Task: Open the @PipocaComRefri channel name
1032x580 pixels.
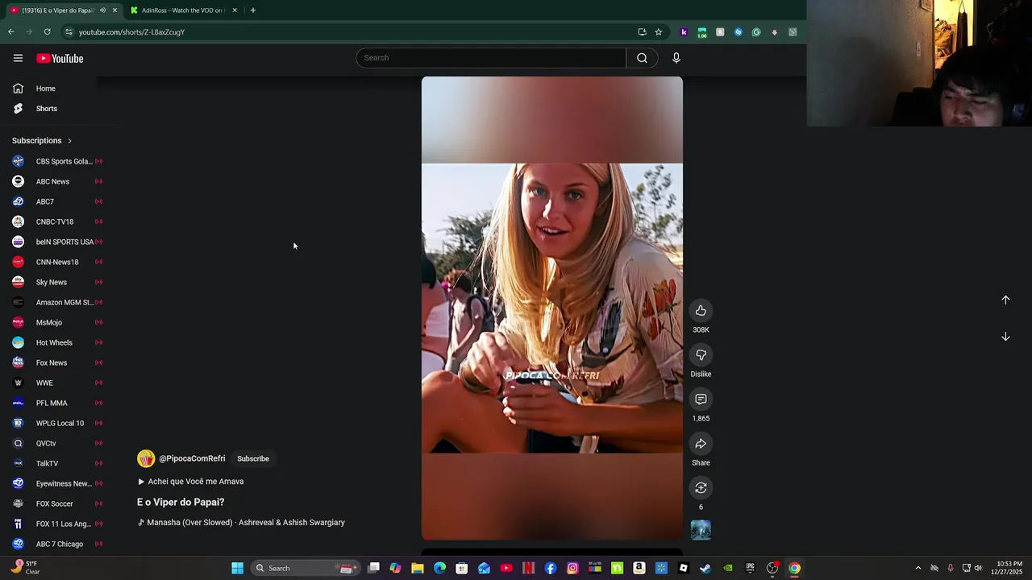Action: 192,458
